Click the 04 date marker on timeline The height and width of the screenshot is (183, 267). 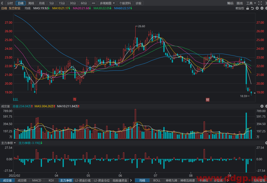pyautogui.click(x=56, y=175)
